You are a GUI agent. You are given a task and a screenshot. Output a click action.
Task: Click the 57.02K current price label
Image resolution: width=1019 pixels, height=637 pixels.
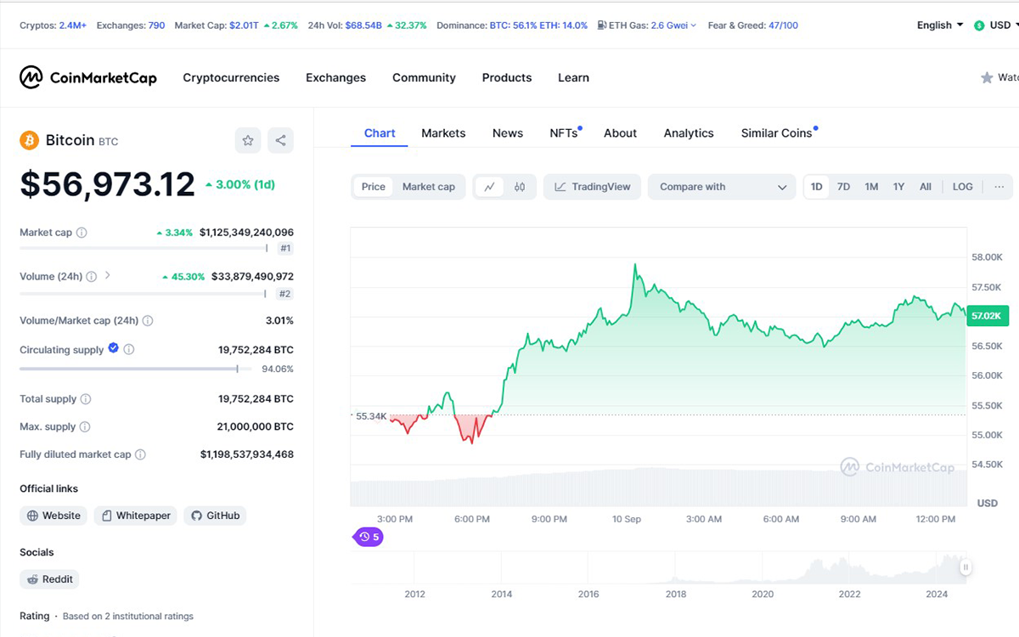click(988, 316)
